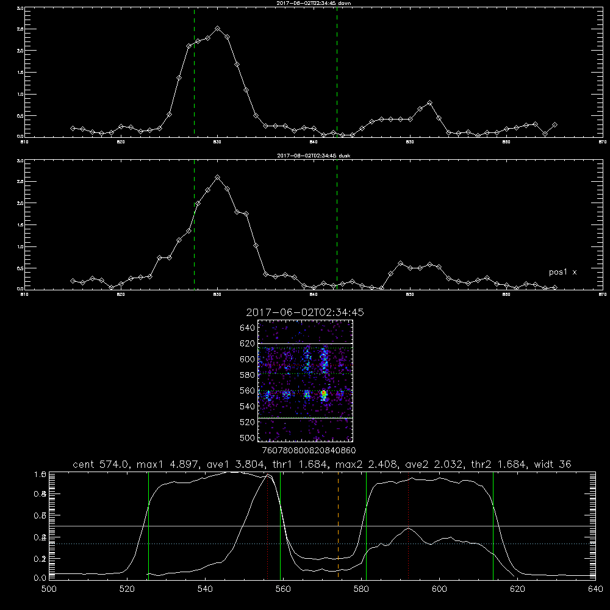610x610 pixels.
Task: Click the dusk plot title
Action: point(314,156)
